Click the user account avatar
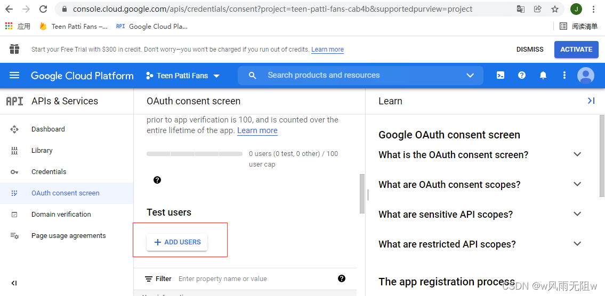Viewport: 605px width, 296px height. click(586, 76)
